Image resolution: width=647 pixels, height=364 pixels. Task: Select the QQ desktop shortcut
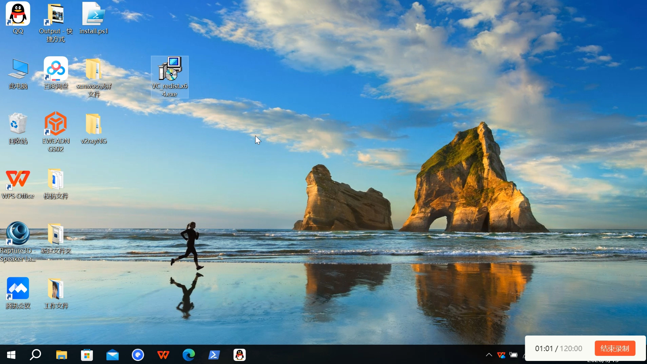(x=18, y=18)
